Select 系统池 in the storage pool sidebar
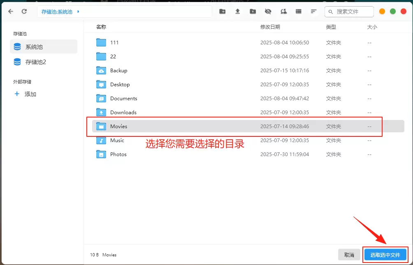 tap(43, 47)
